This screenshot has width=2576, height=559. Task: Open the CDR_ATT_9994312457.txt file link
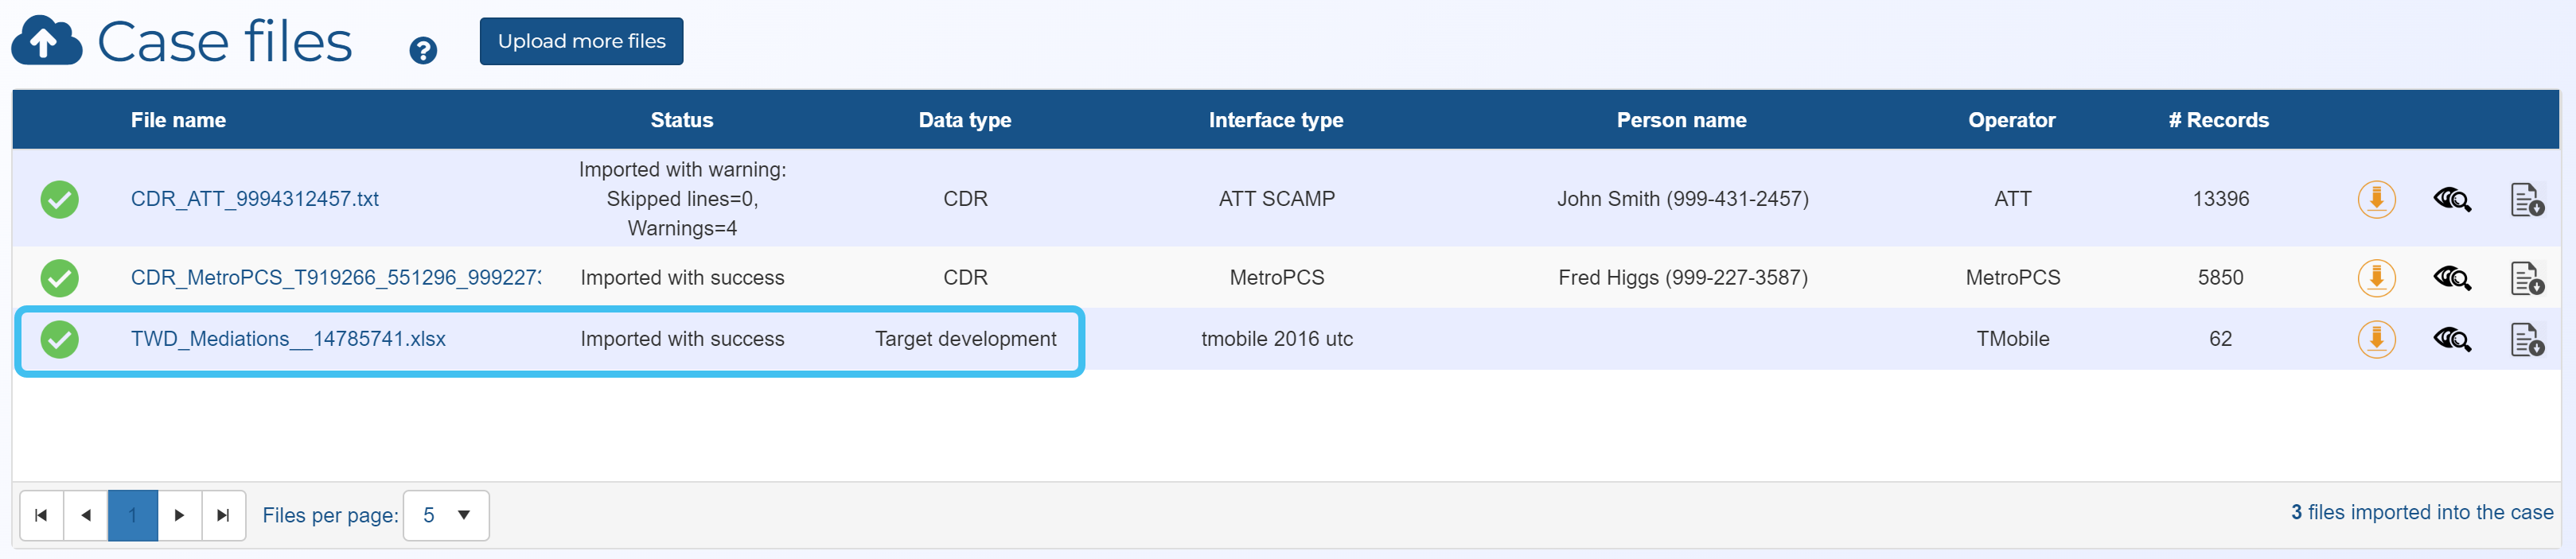pos(254,199)
